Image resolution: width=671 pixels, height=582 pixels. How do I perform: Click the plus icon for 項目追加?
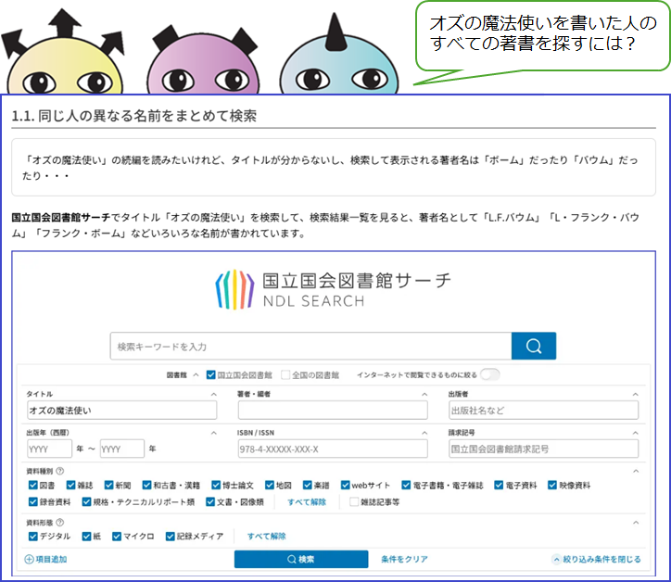(x=29, y=560)
